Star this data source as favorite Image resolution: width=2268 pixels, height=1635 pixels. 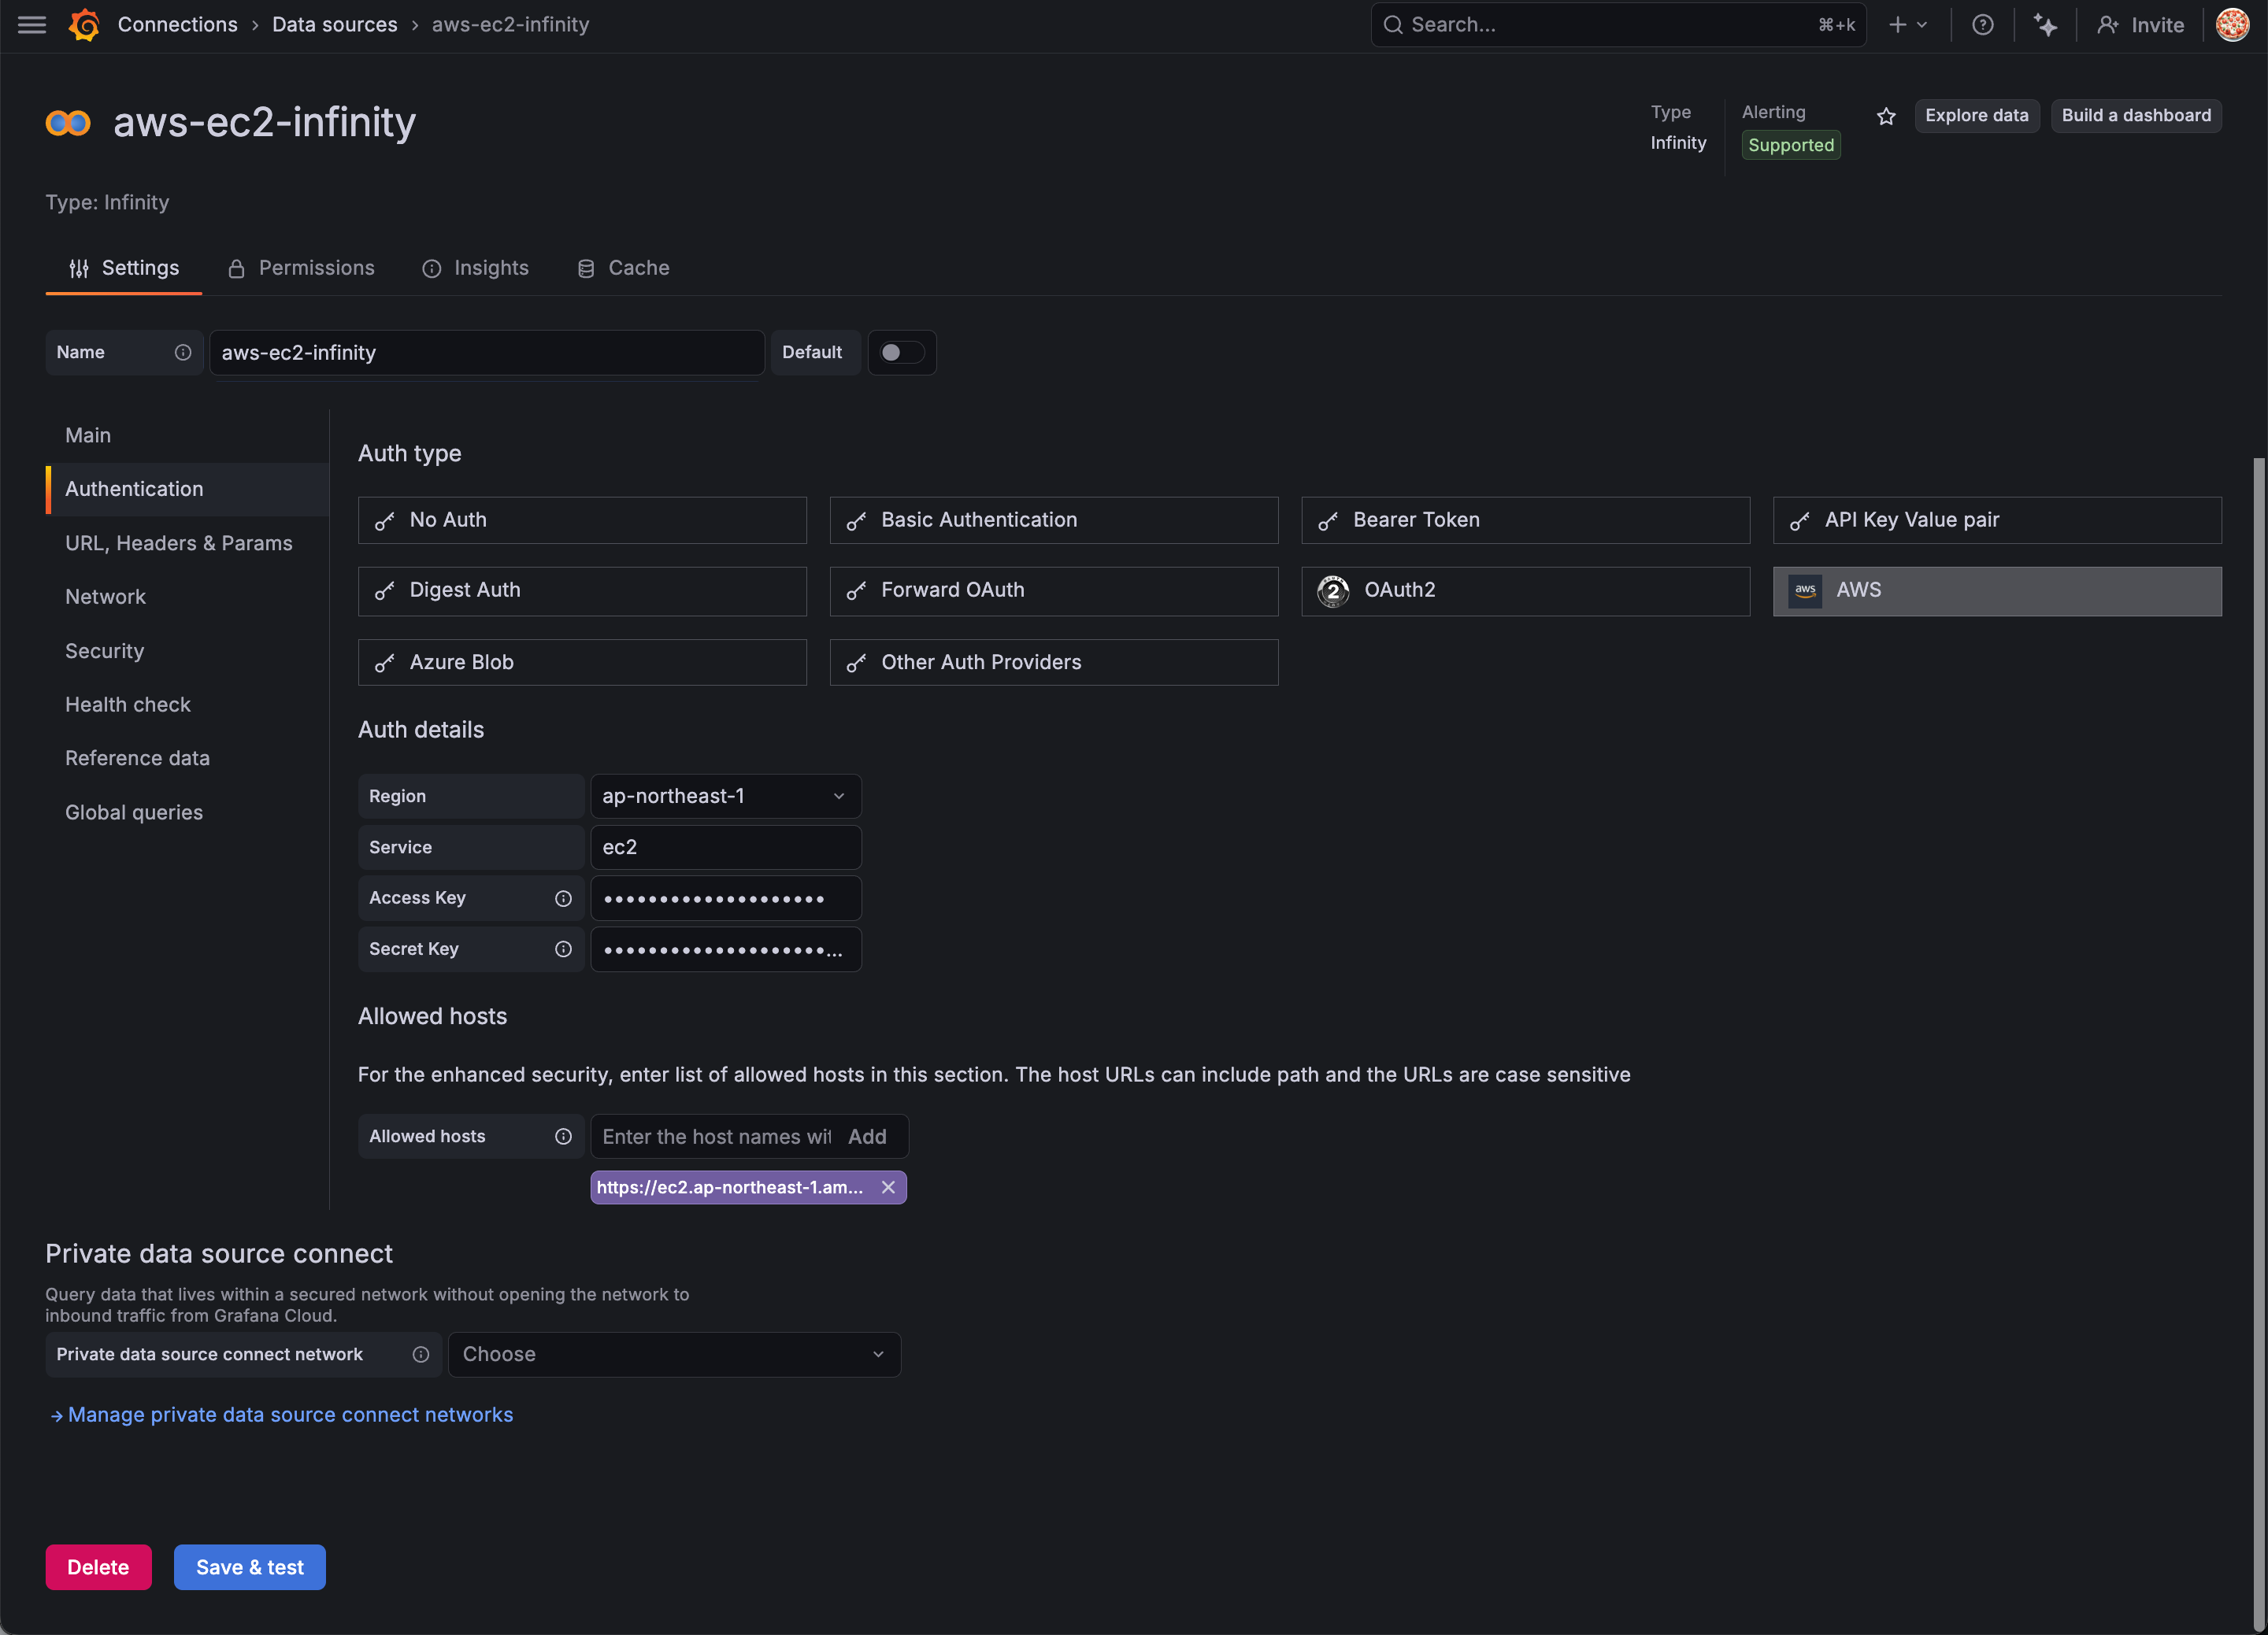[x=1886, y=116]
